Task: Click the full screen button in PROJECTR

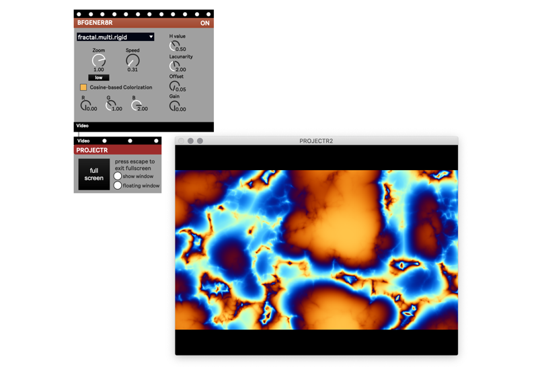Action: coord(94,174)
